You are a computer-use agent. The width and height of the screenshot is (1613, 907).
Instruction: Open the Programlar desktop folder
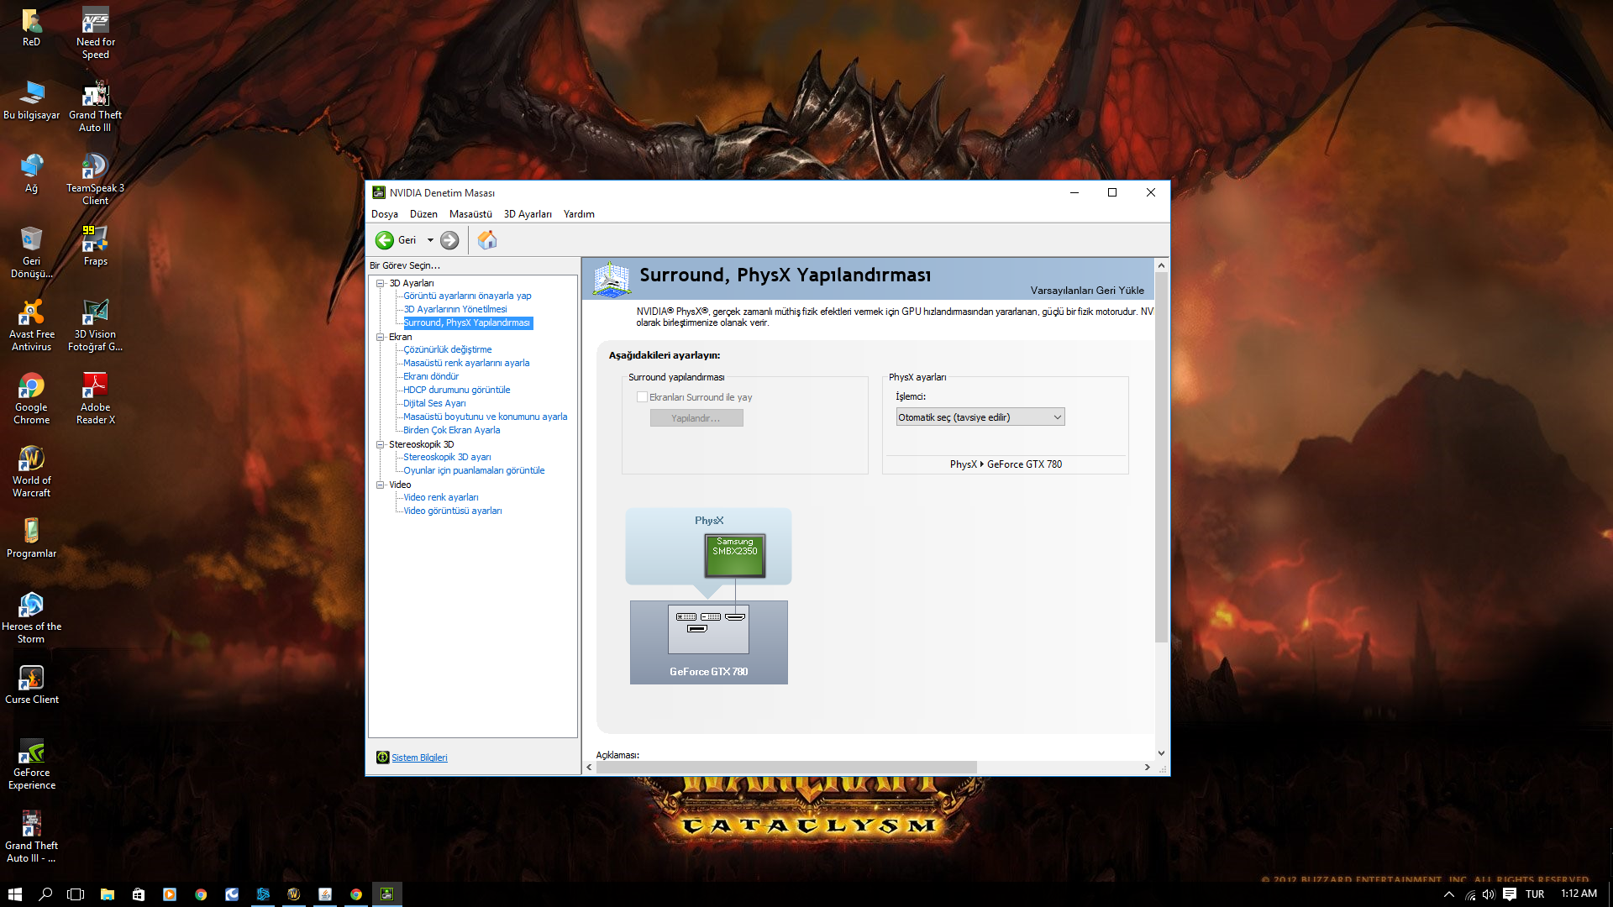pyautogui.click(x=31, y=538)
